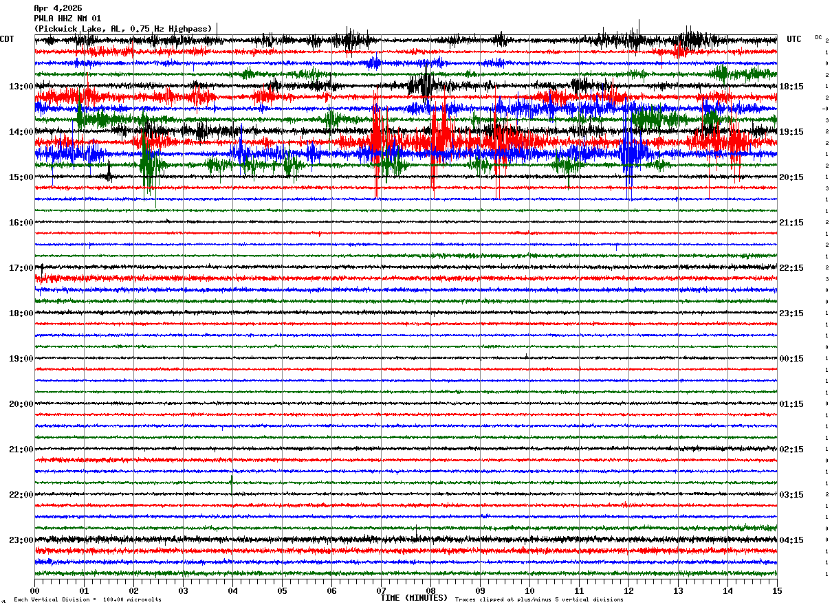Select the 22:00 CDT row label

(21, 495)
